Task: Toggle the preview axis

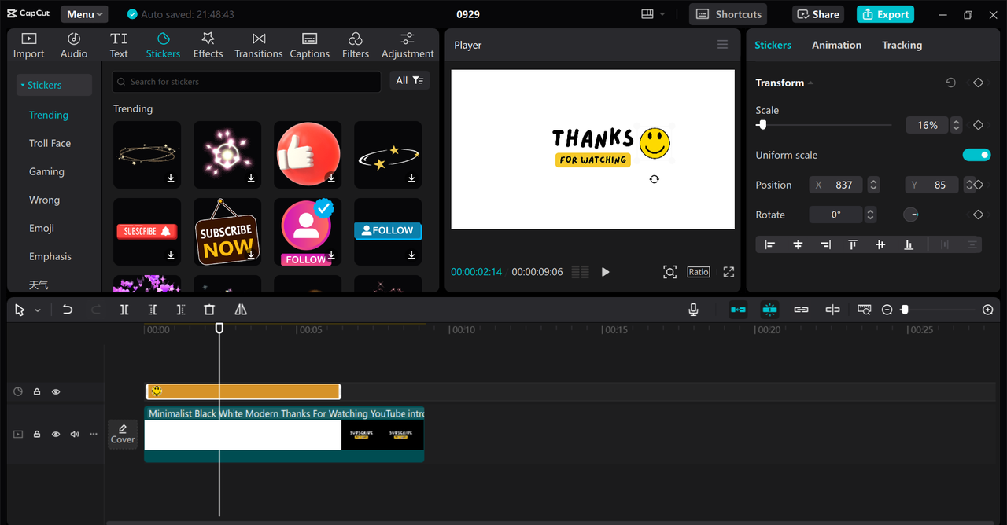Action: point(832,310)
